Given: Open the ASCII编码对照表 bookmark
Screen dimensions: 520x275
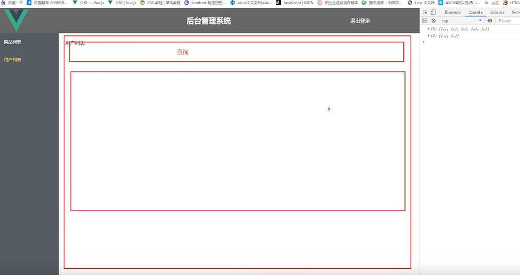Looking at the screenshot, I should pyautogui.click(x=459, y=3).
